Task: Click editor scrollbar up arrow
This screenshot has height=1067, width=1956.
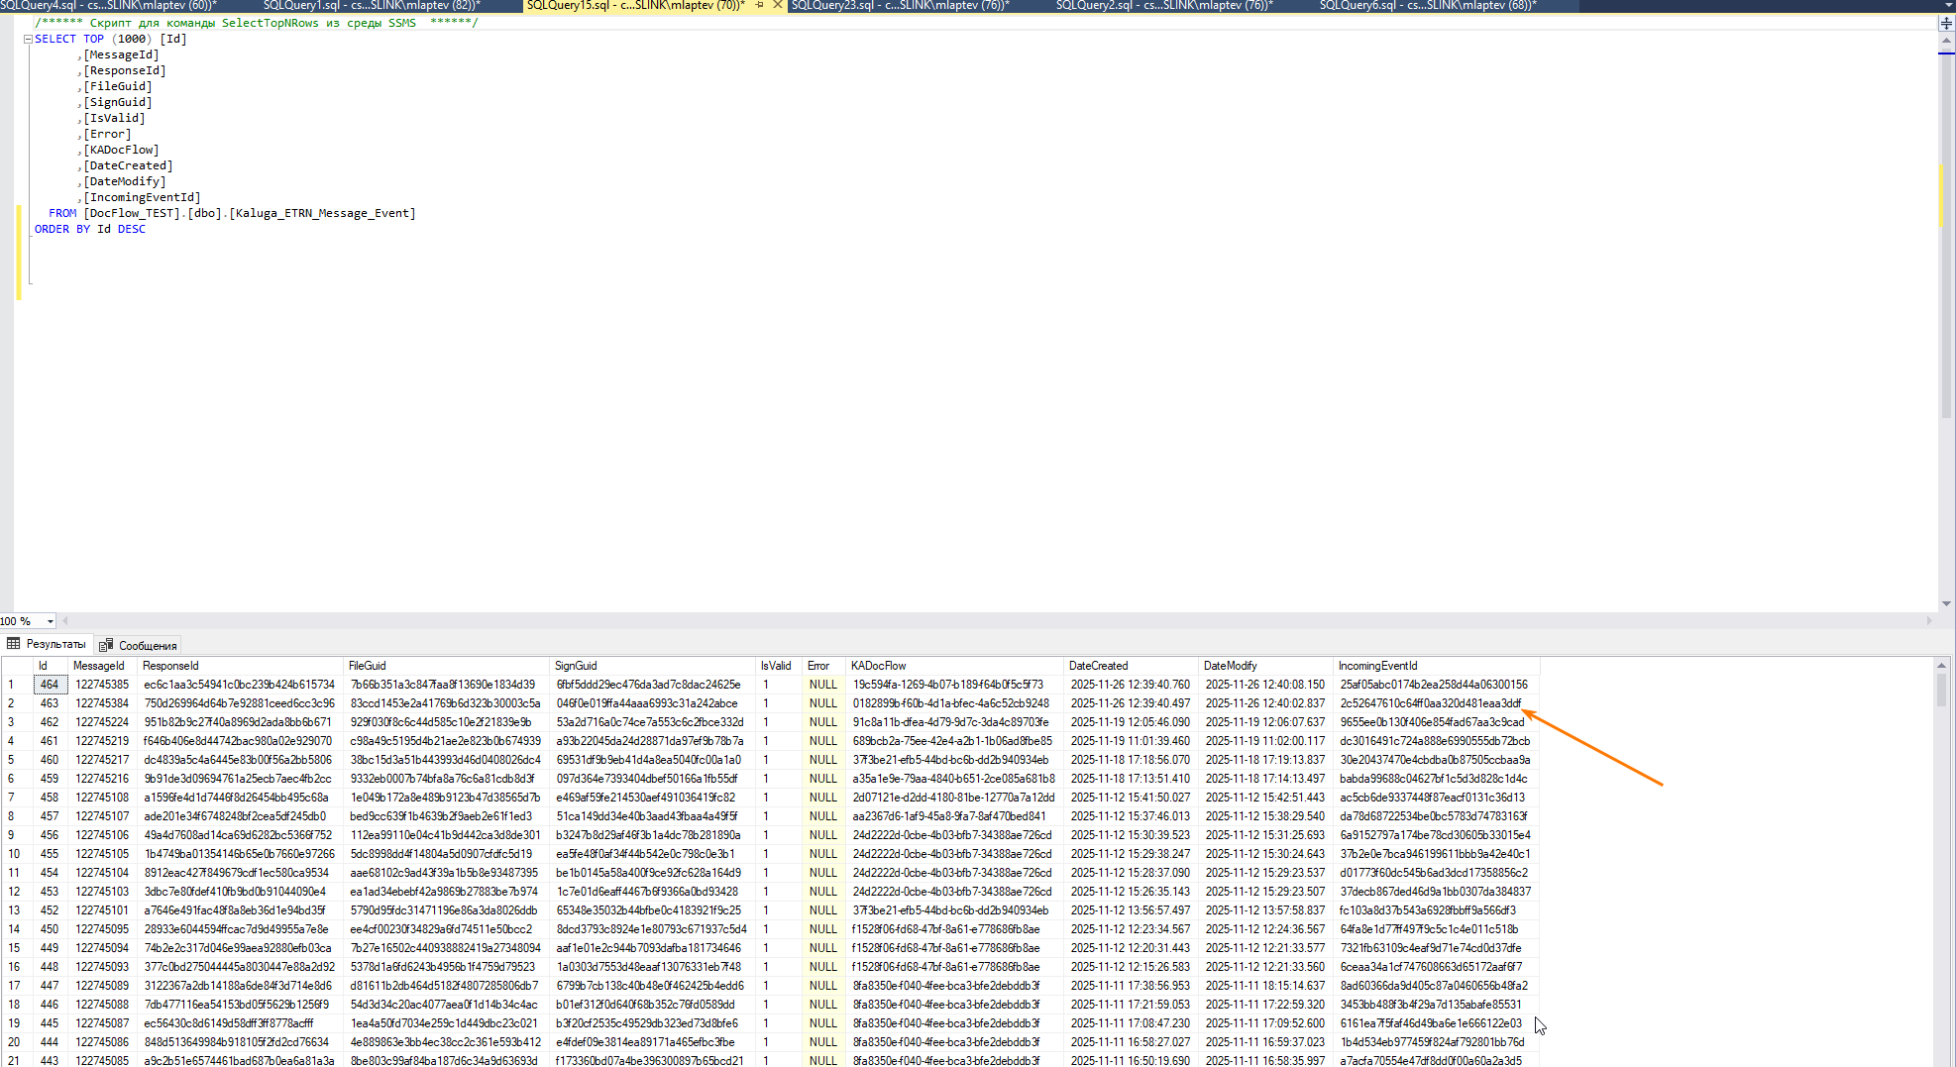Action: [1946, 41]
